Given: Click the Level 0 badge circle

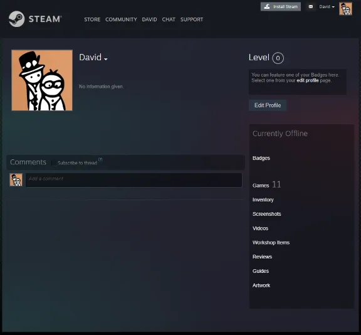Looking at the screenshot, I should (278, 58).
